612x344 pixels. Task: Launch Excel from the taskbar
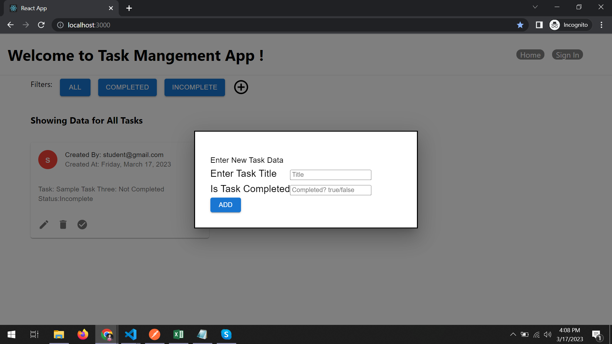178,334
